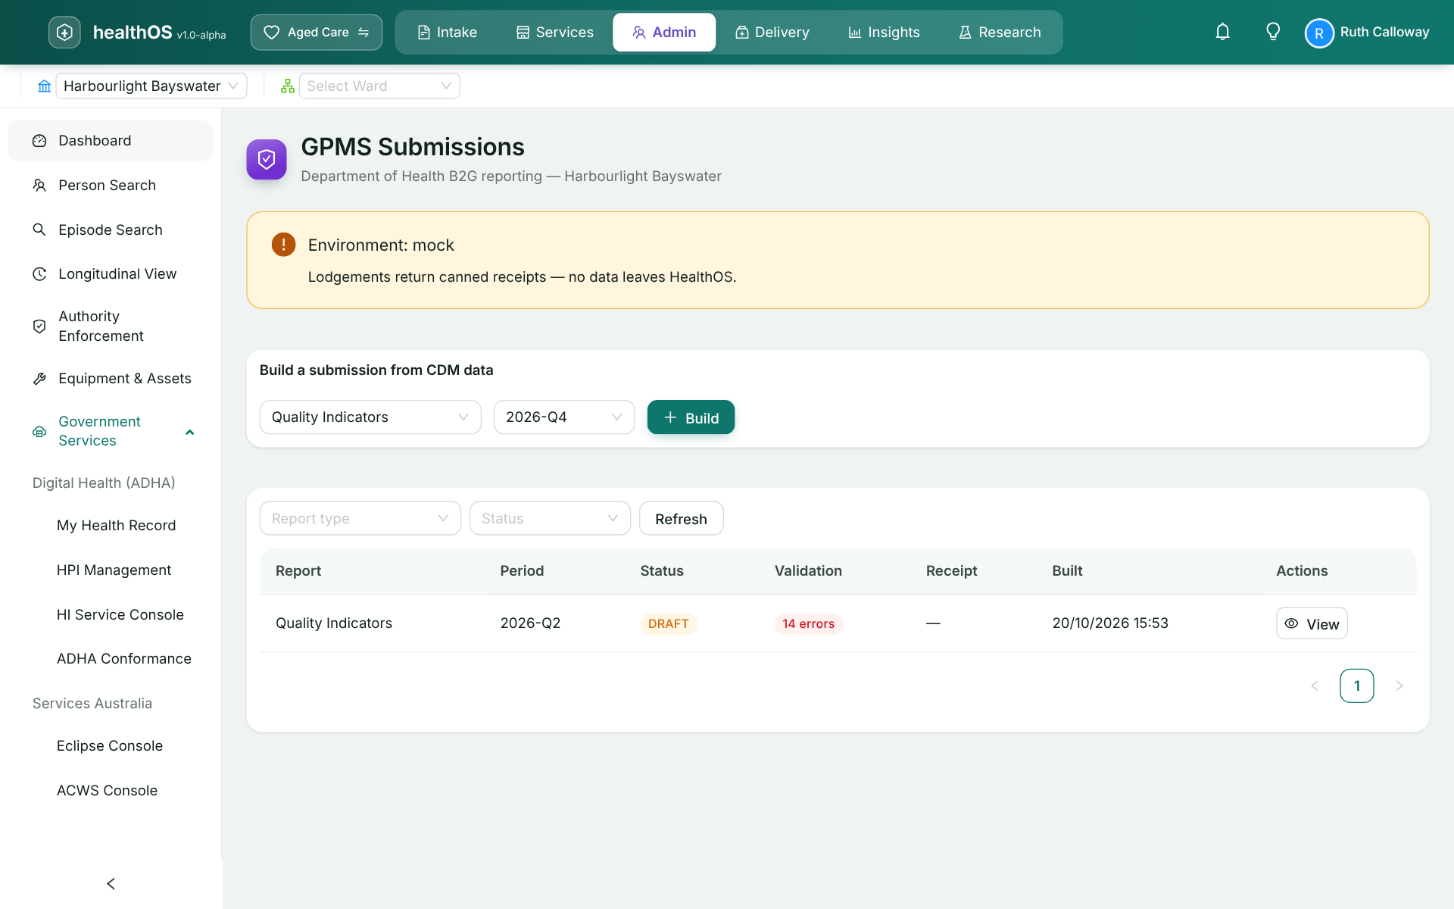Open the Quality Indicators report dropdown
The height and width of the screenshot is (909, 1454).
370,417
